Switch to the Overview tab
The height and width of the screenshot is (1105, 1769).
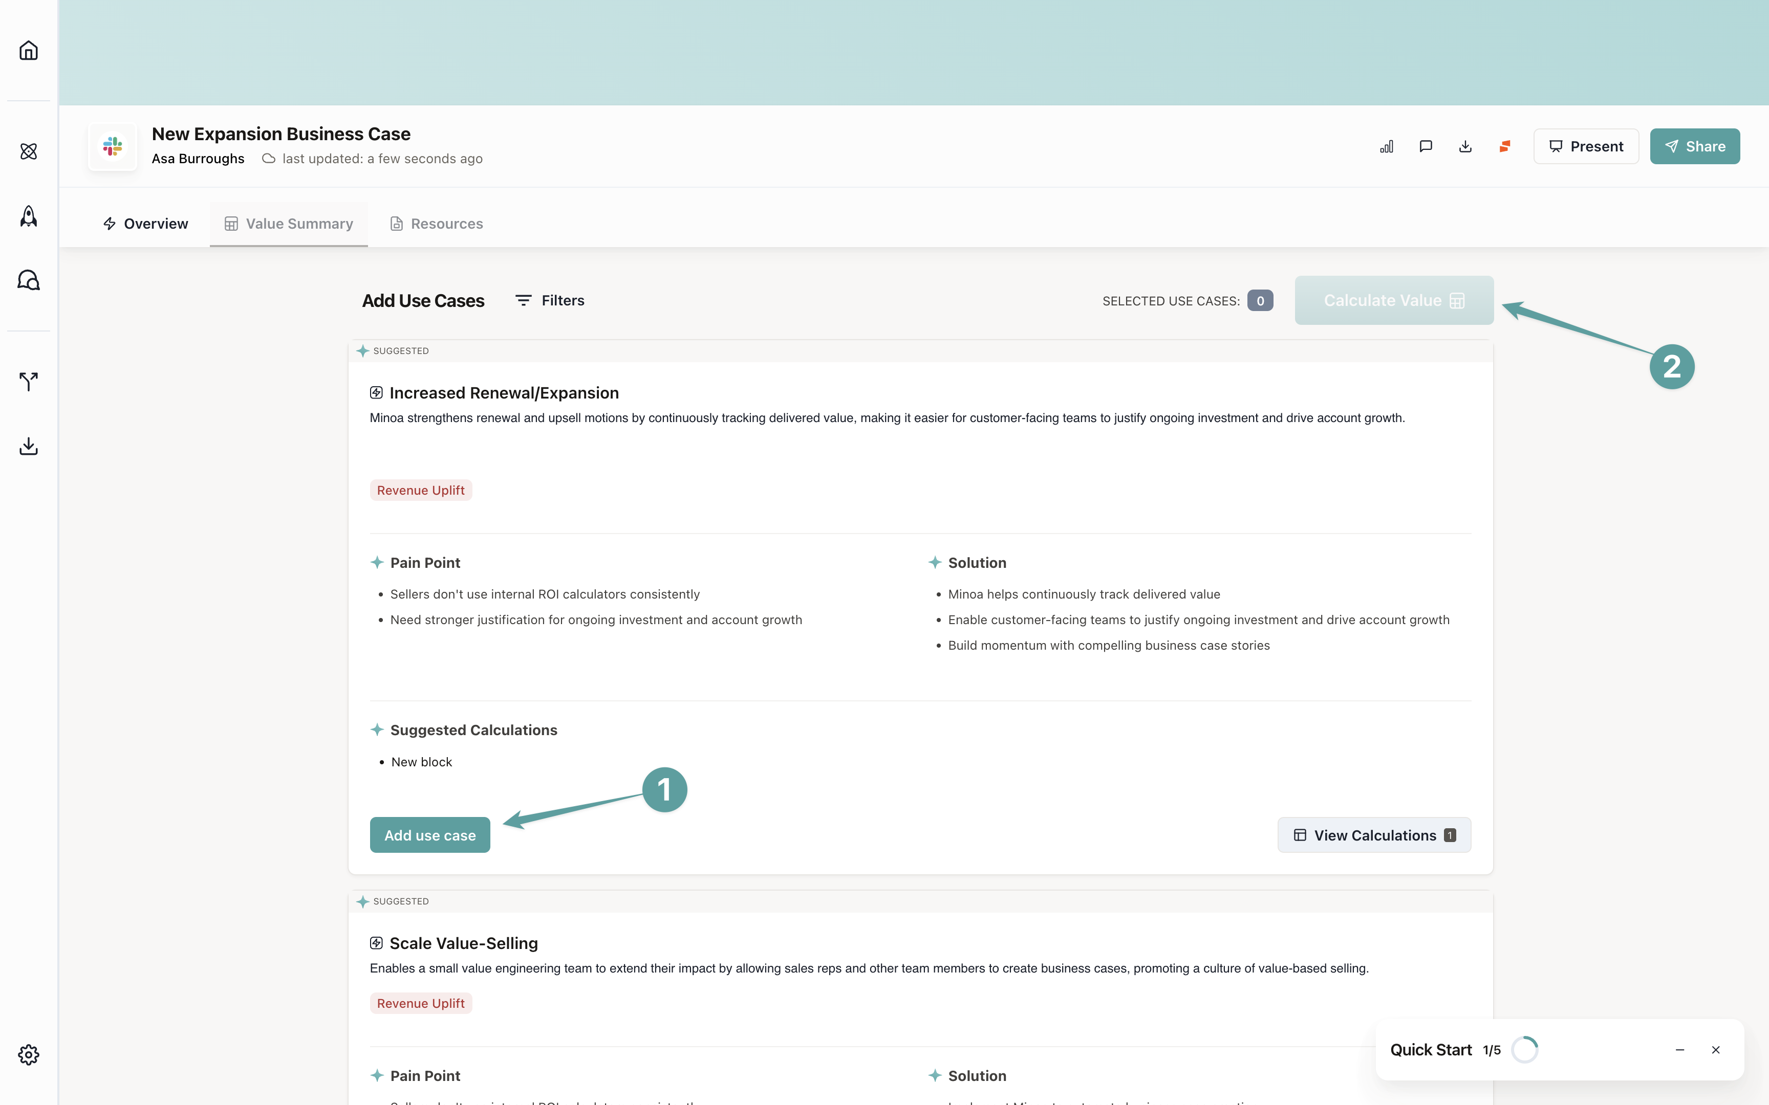coord(145,224)
